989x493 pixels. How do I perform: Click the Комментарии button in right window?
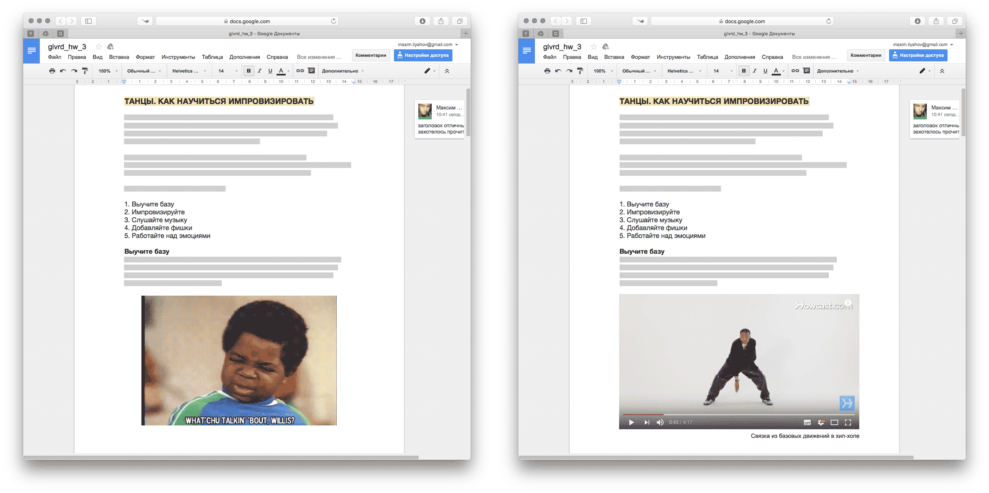click(866, 55)
